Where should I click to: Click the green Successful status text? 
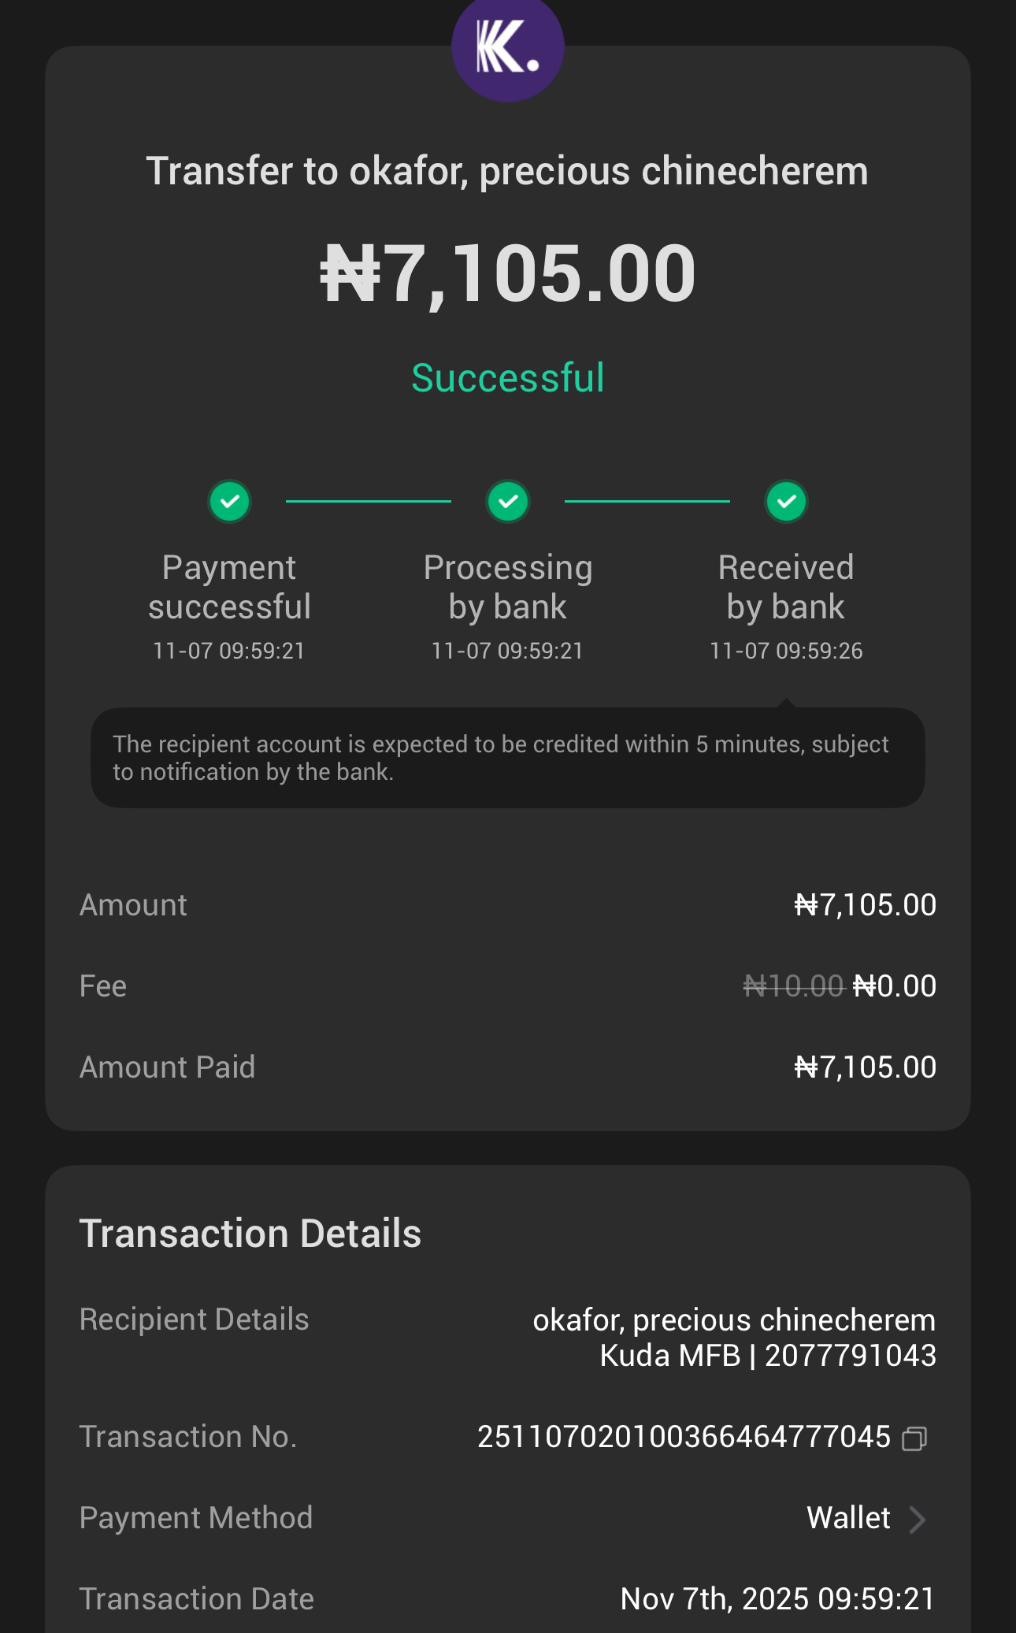(x=508, y=378)
